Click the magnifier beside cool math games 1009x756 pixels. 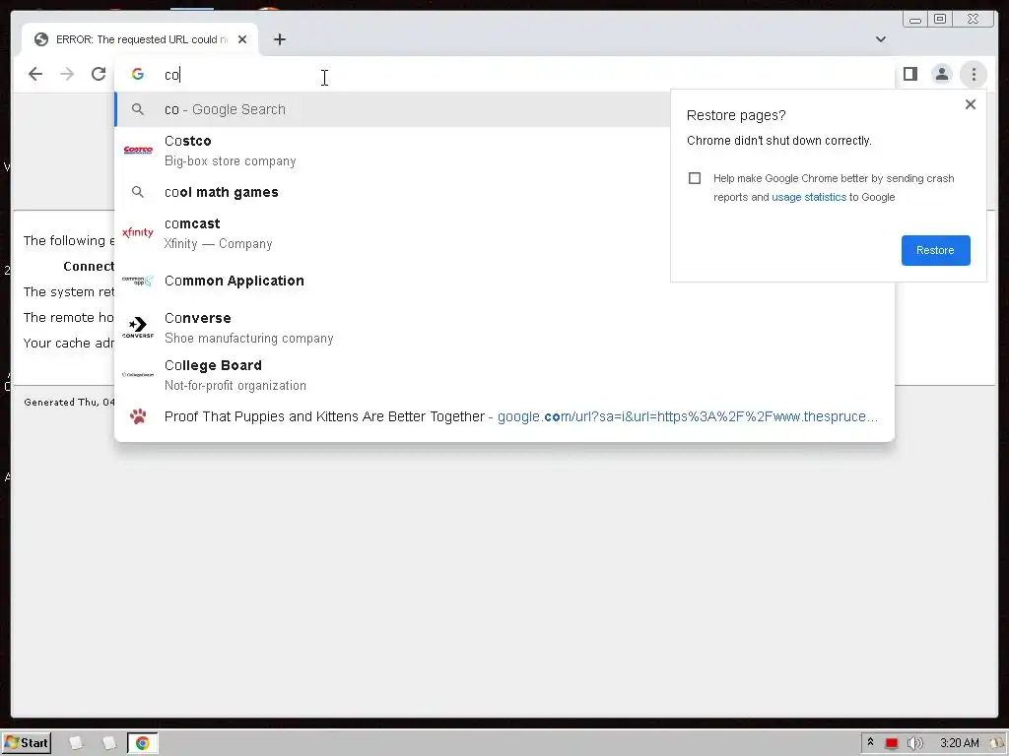[x=138, y=192]
